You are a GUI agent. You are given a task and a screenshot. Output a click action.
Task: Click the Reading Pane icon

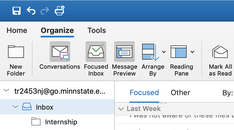(179, 52)
